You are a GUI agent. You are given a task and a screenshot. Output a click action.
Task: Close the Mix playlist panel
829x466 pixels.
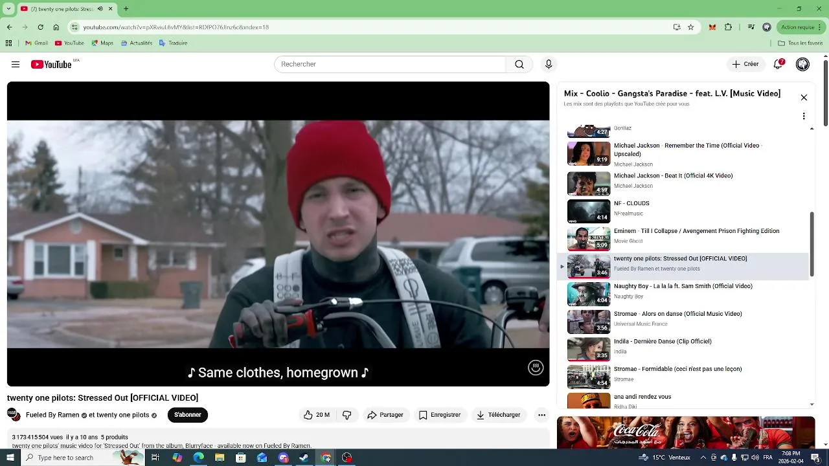click(804, 98)
